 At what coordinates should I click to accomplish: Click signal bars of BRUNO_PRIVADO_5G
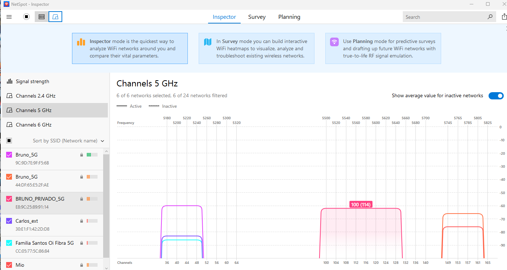tap(92, 199)
